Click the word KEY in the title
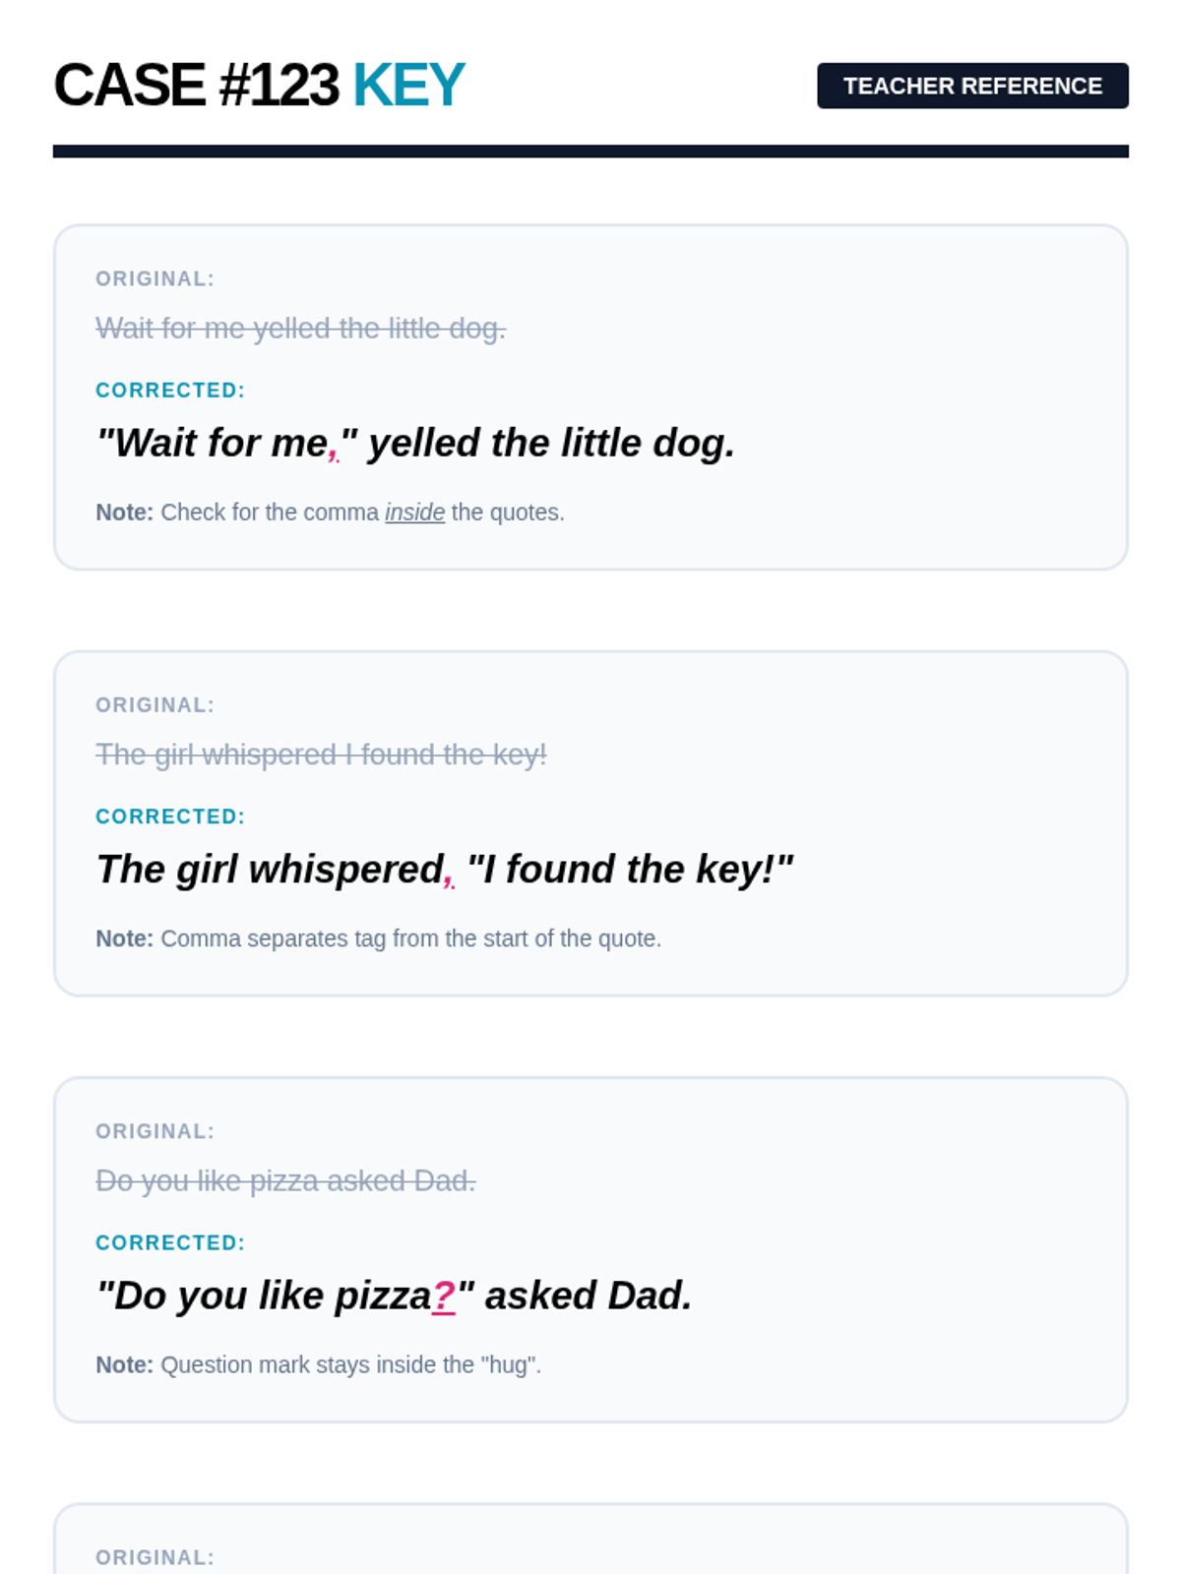The width and height of the screenshot is (1181, 1574). [x=408, y=86]
